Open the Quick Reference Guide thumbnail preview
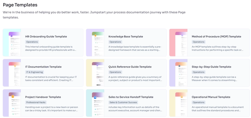The image size is (251, 118). 95,73
